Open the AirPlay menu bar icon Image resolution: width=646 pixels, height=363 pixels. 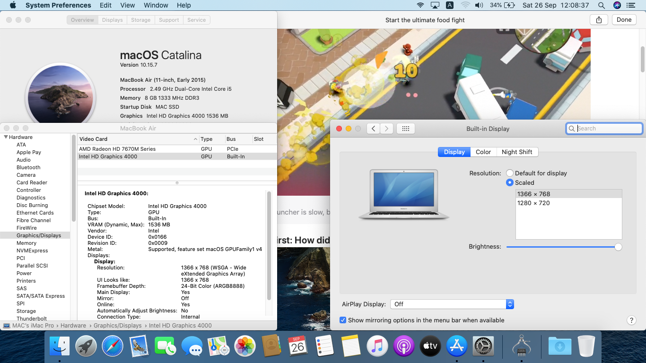pos(435,5)
